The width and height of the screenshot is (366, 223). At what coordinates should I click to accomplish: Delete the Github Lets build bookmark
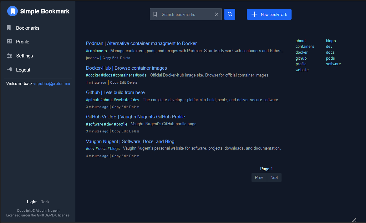tap(134, 107)
